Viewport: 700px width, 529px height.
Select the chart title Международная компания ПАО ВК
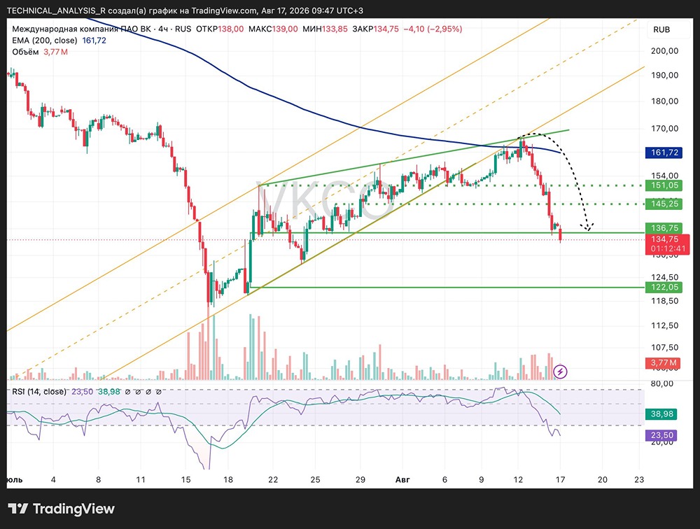[x=82, y=29]
